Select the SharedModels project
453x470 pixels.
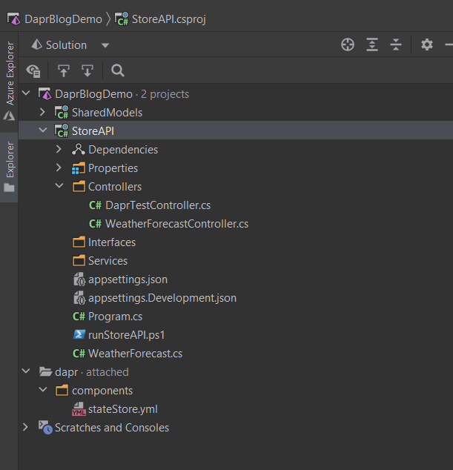tap(236, 113)
